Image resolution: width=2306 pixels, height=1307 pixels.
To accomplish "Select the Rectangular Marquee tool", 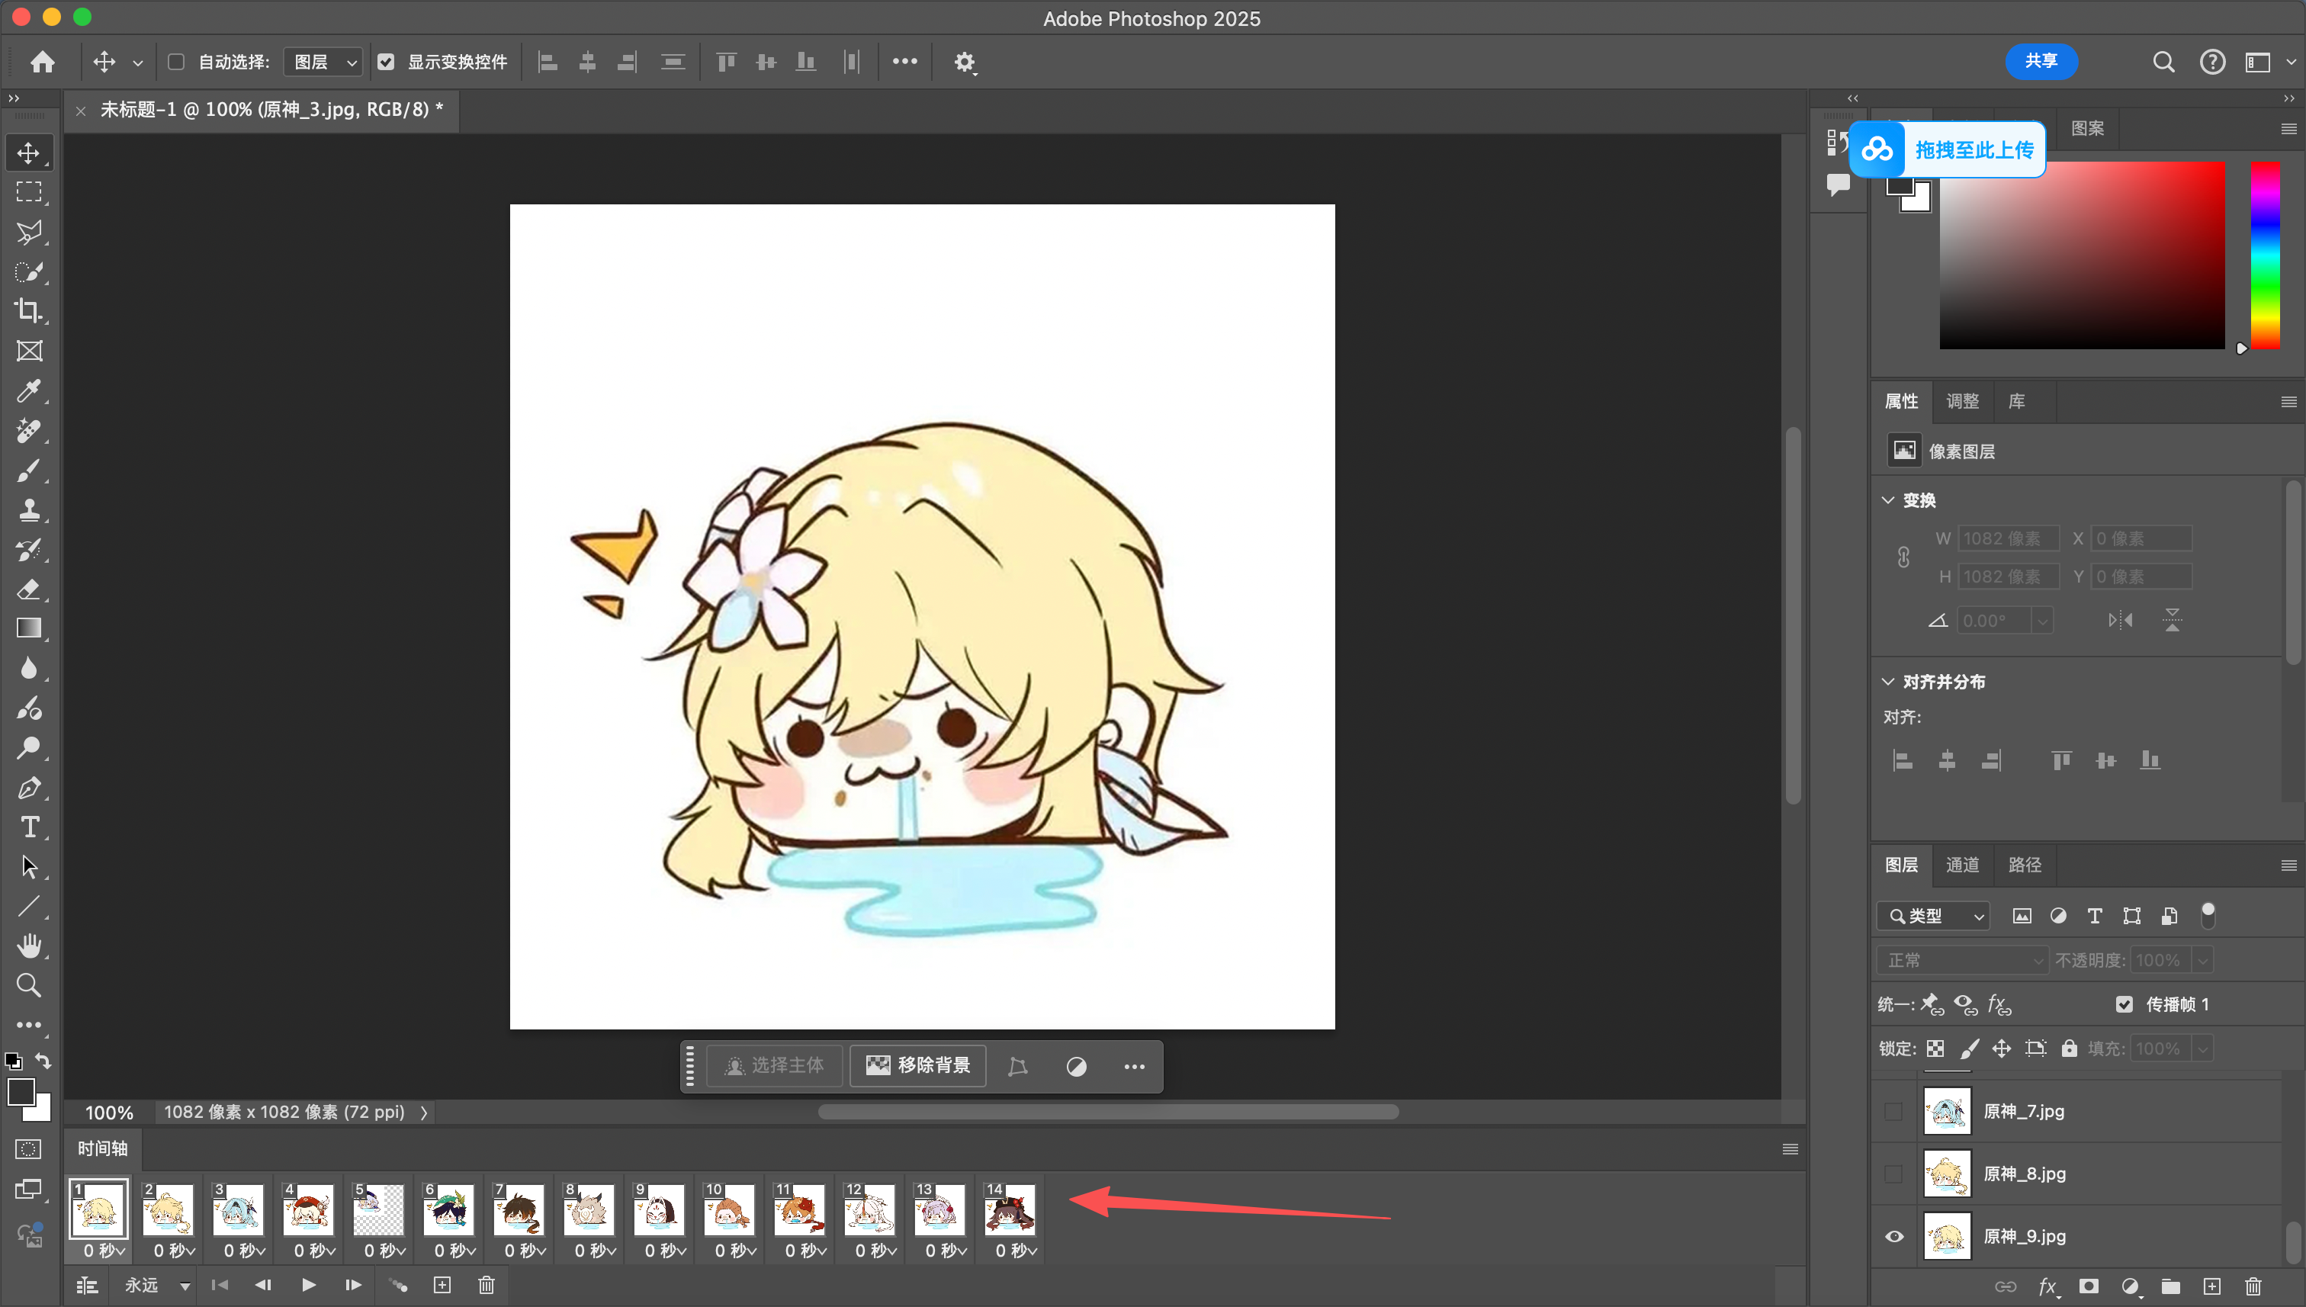I will [x=29, y=192].
